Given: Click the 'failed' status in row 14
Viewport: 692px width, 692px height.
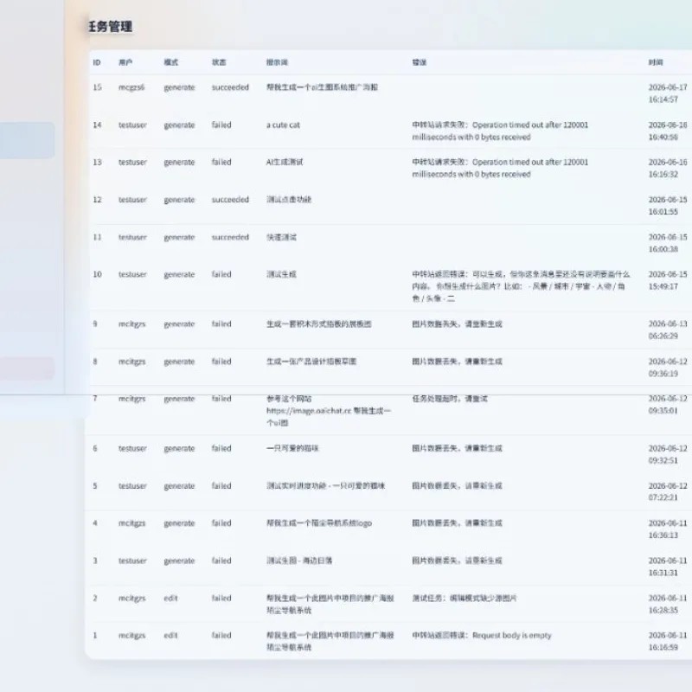Looking at the screenshot, I should 221,125.
